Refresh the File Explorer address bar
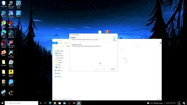 (x=138, y=46)
